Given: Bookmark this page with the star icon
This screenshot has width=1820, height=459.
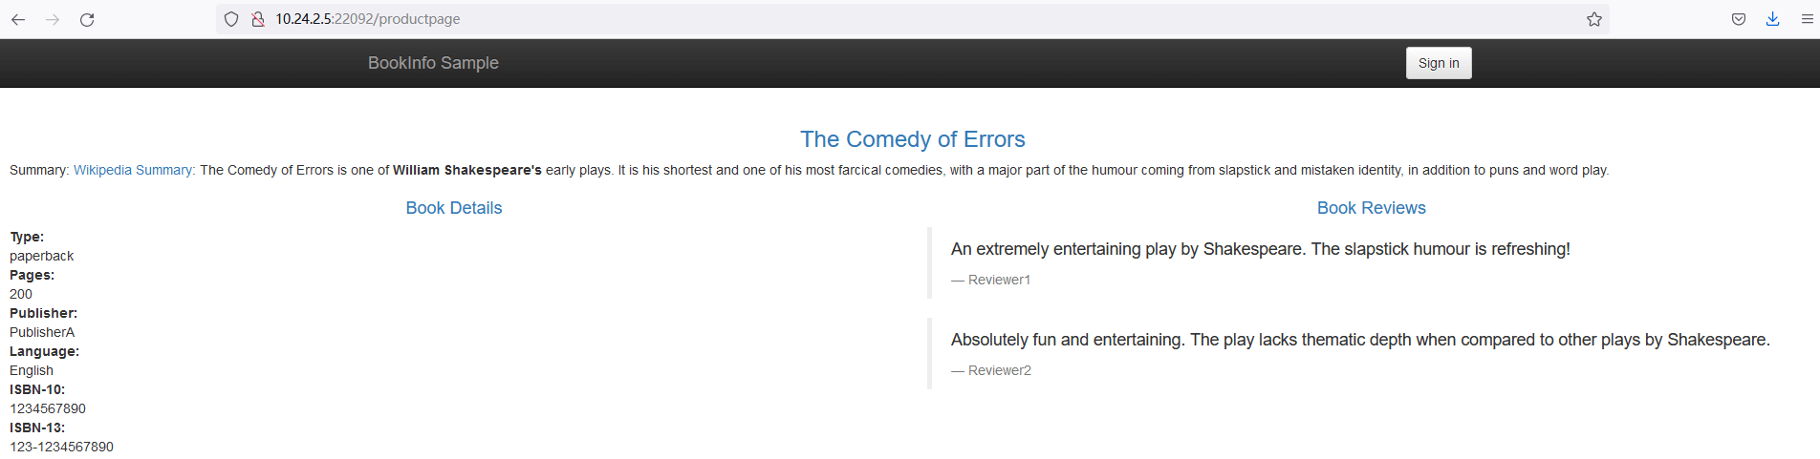Looking at the screenshot, I should coord(1594,19).
